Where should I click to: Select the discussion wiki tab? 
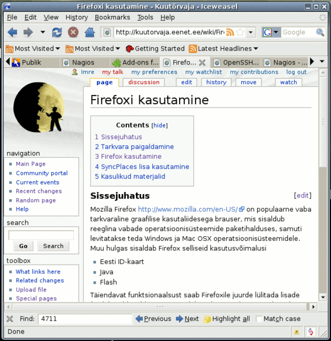144,83
